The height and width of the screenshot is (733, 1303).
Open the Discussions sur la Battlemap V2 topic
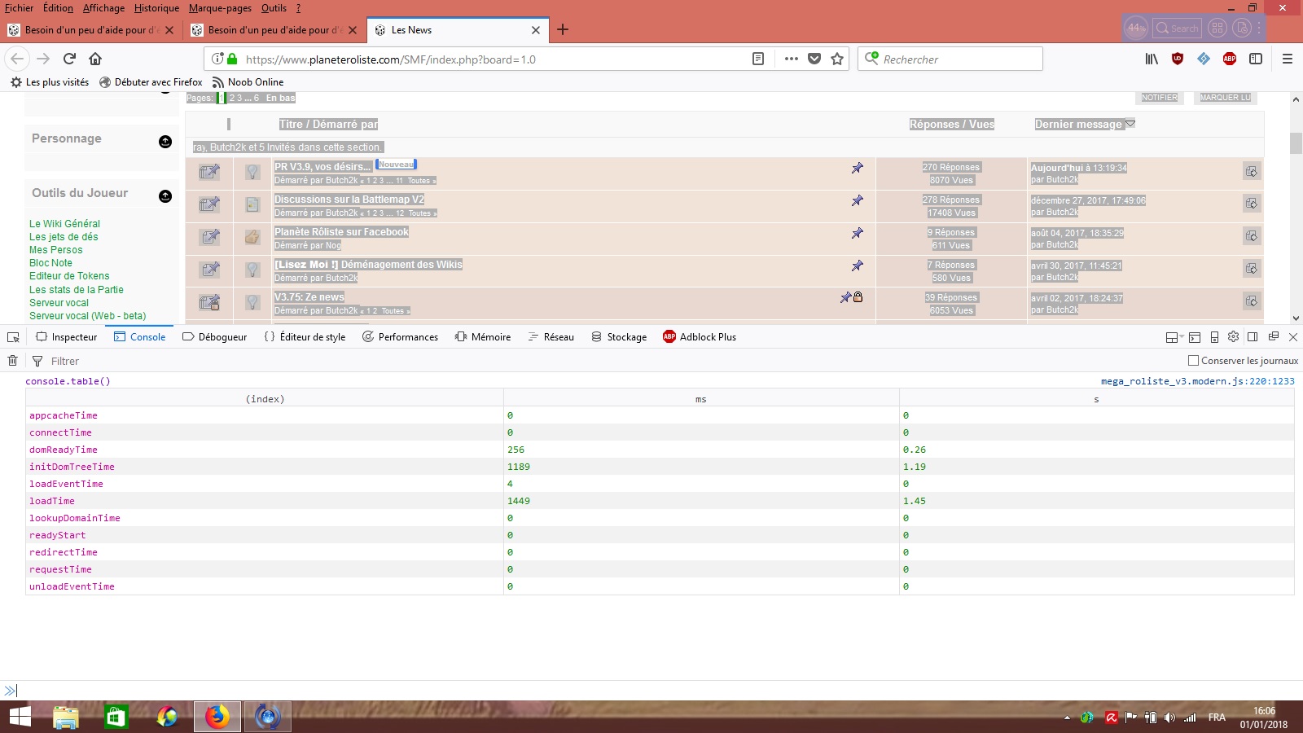pos(349,200)
